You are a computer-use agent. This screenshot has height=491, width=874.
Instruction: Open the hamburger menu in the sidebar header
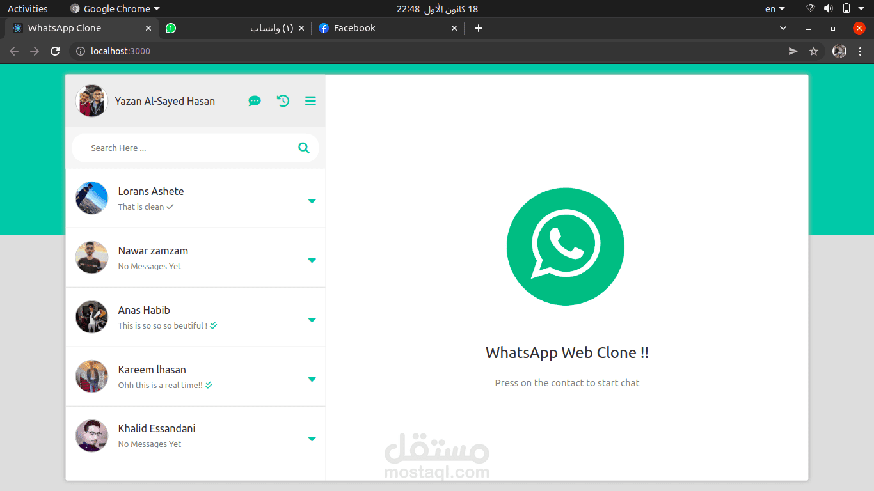coord(310,100)
